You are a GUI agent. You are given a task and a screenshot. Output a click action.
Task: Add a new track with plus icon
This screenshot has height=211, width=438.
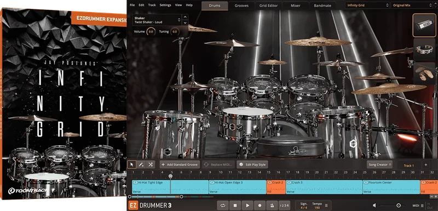coord(426,165)
